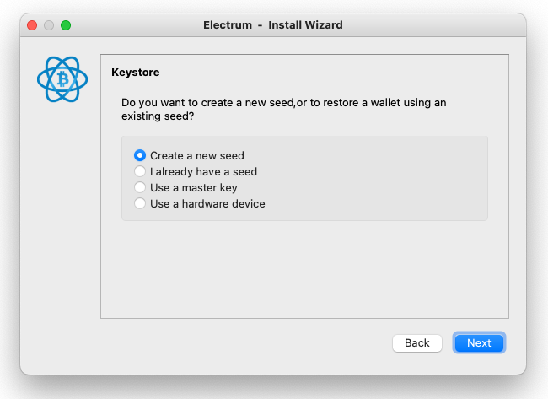Screen dimensions: 548x399
Task: Click the "Create a new seed" label text
Action: tap(197, 155)
